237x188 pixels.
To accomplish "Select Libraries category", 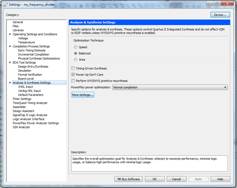I will tap(18, 30).
